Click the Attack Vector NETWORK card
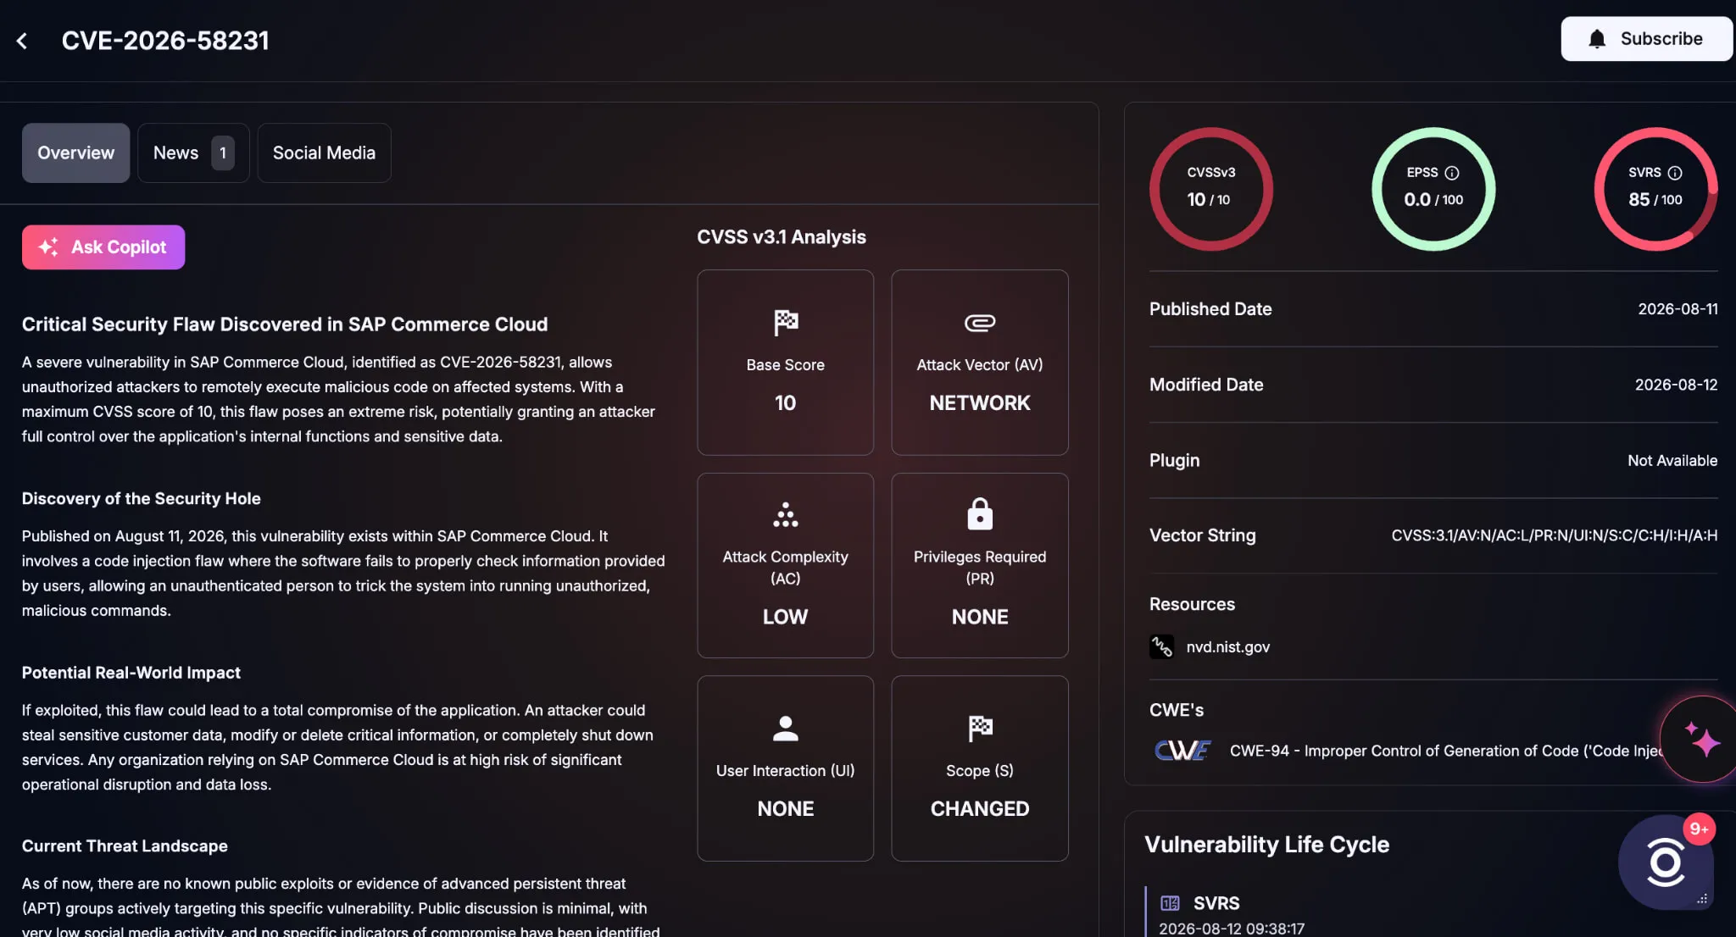 (x=980, y=363)
